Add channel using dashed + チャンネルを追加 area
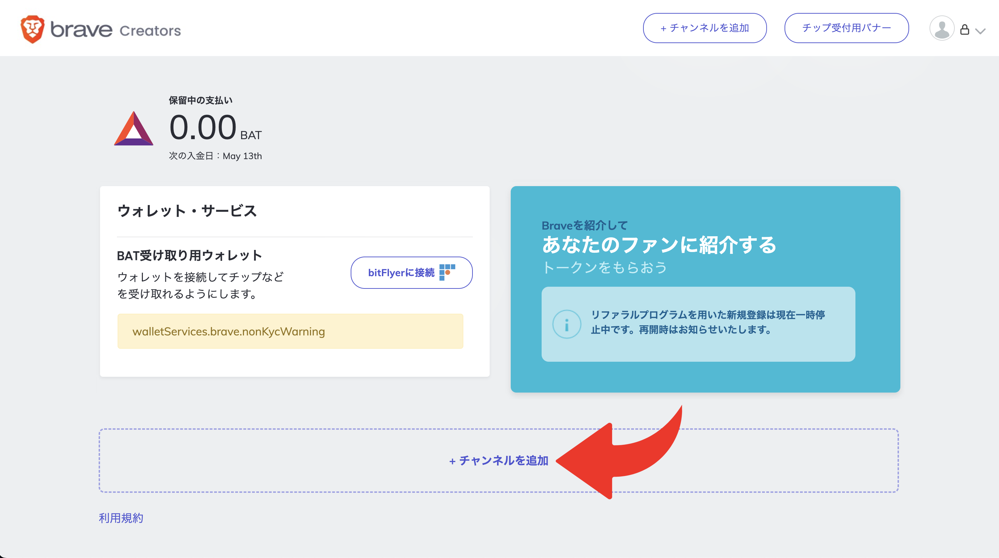This screenshot has height=558, width=999. (499, 461)
